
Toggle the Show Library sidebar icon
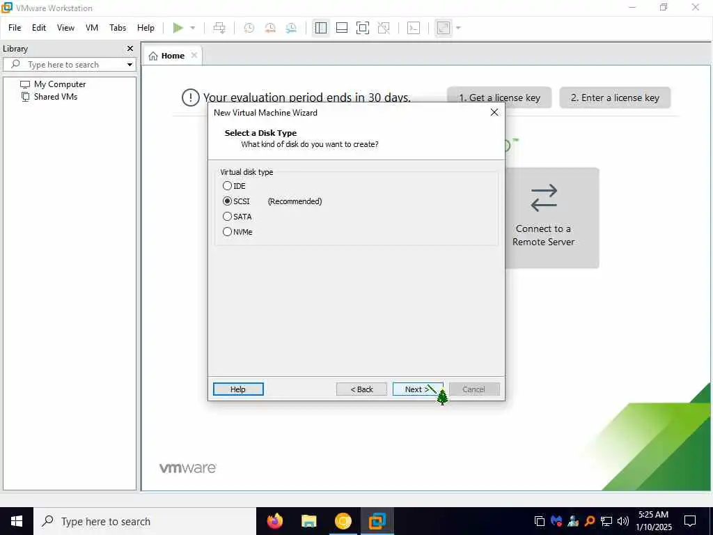click(320, 28)
